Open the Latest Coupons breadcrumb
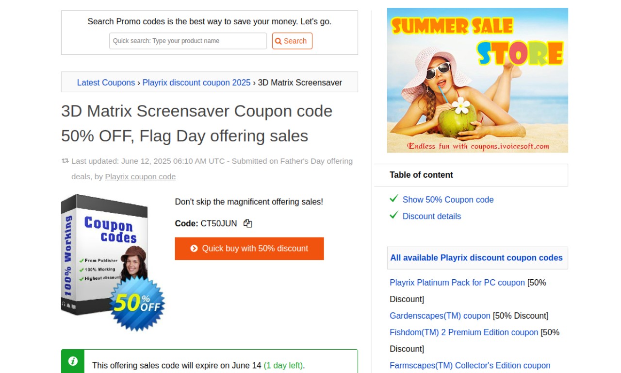 click(x=106, y=83)
